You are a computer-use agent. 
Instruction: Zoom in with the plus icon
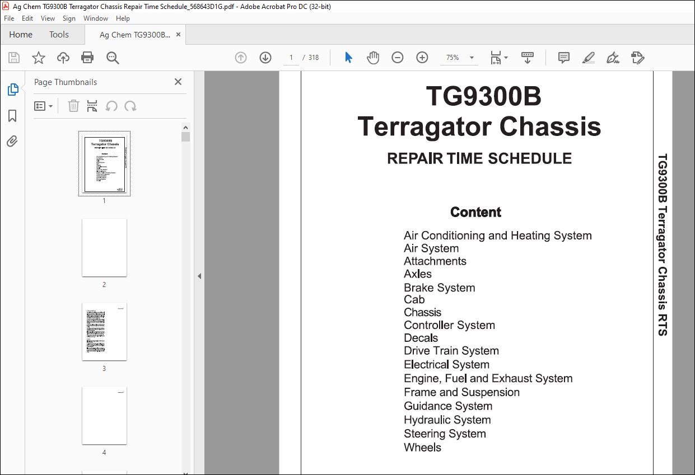pyautogui.click(x=422, y=58)
